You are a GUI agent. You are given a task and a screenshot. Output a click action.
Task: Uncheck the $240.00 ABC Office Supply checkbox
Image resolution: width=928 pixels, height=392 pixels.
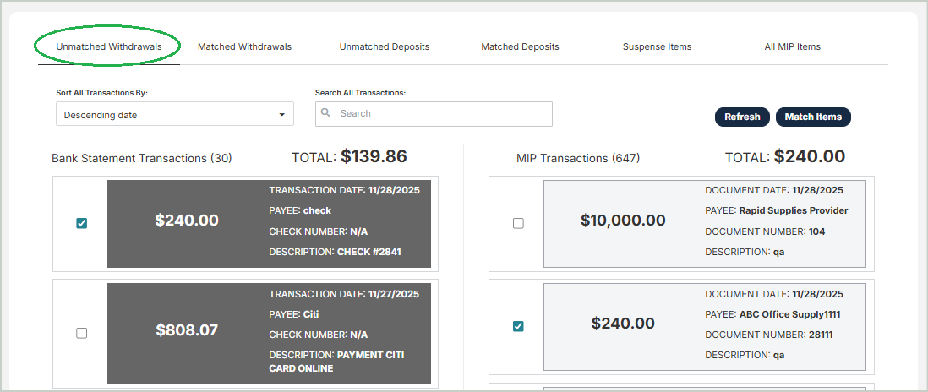tap(518, 326)
